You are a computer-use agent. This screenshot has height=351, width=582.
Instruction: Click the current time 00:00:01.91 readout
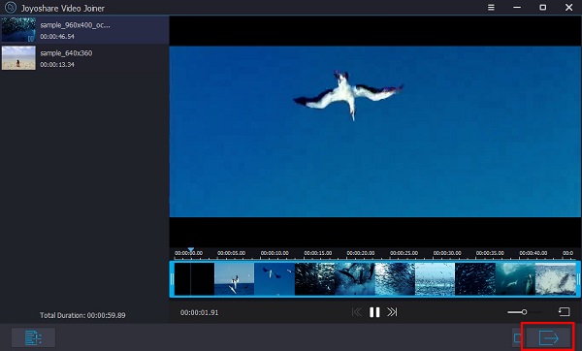(x=199, y=313)
